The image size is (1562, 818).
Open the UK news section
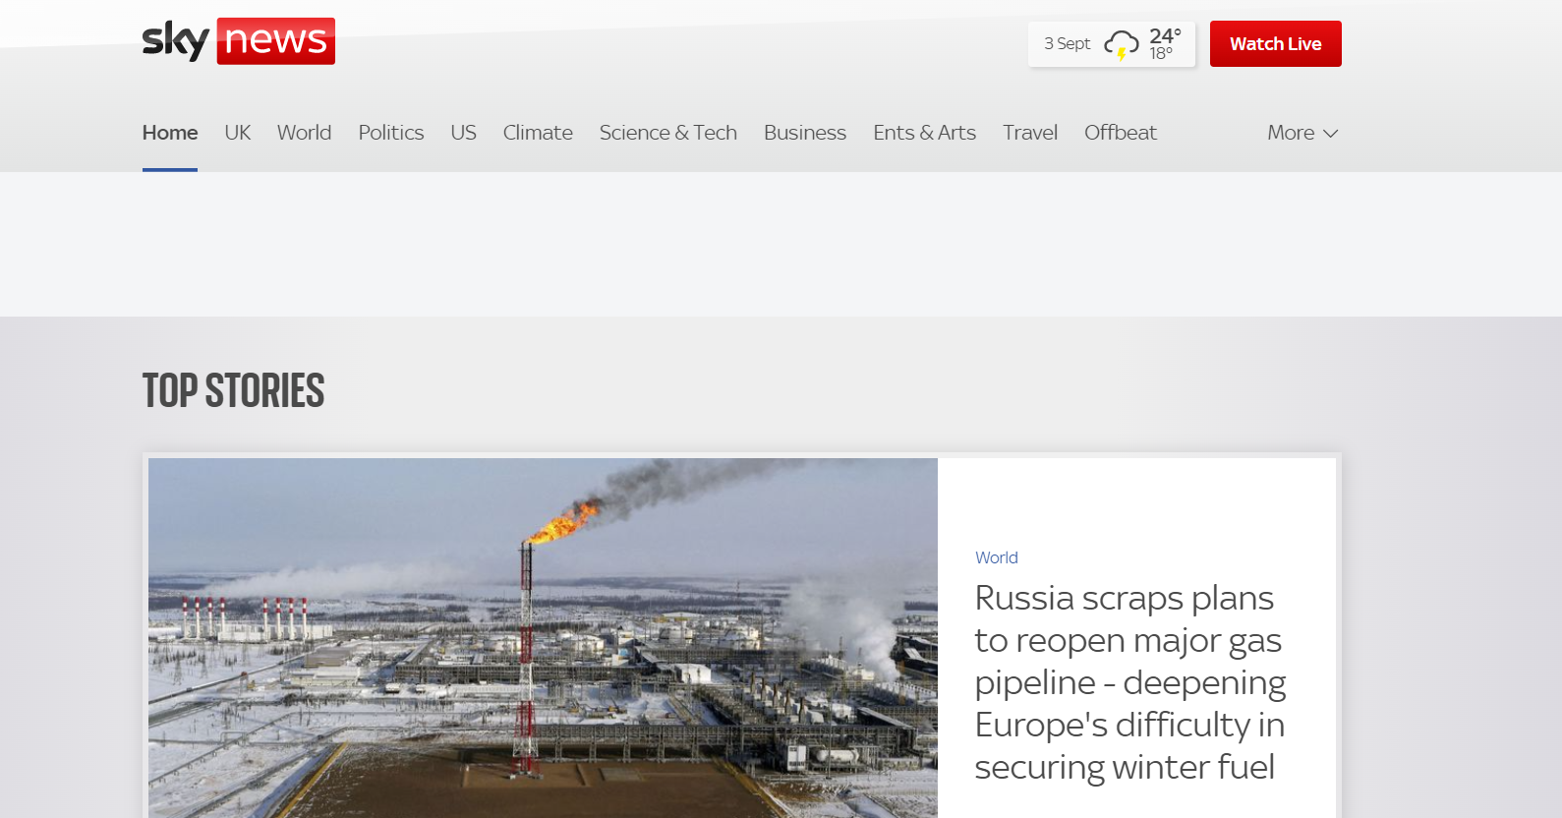[238, 133]
